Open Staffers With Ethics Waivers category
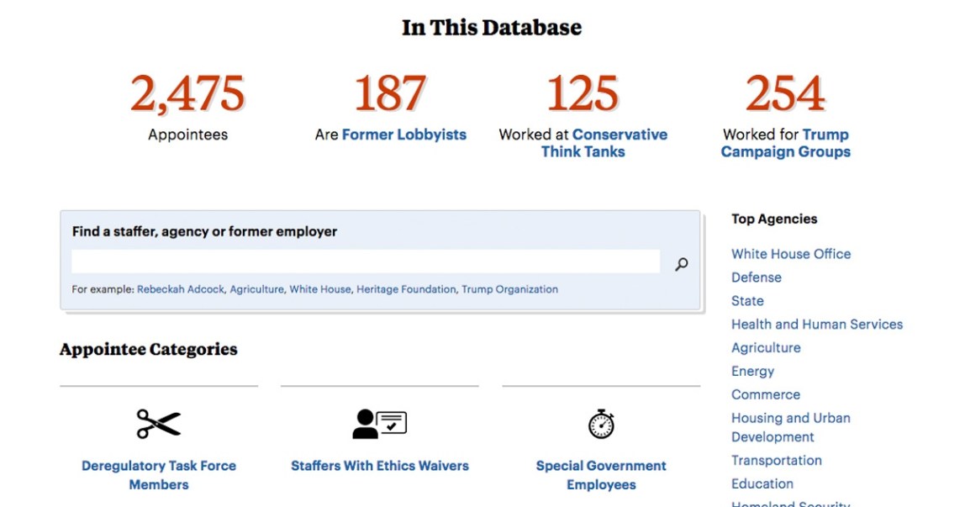 (380, 466)
